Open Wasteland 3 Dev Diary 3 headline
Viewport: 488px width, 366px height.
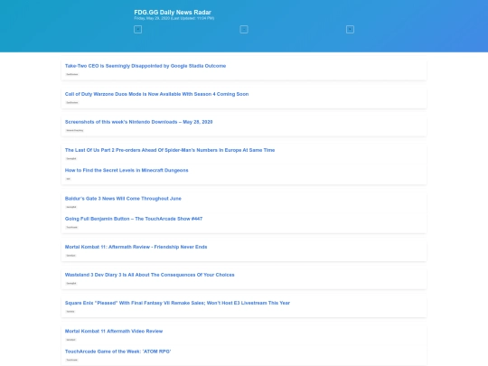149,275
